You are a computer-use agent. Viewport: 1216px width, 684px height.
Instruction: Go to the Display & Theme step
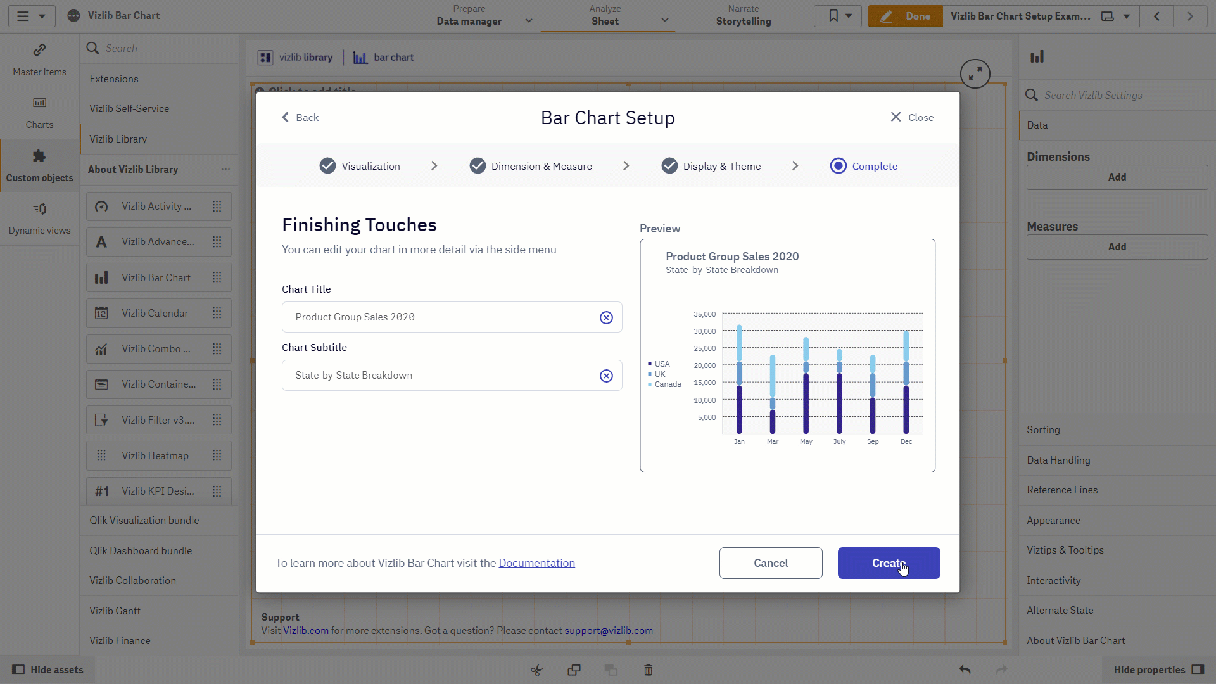pos(711,166)
